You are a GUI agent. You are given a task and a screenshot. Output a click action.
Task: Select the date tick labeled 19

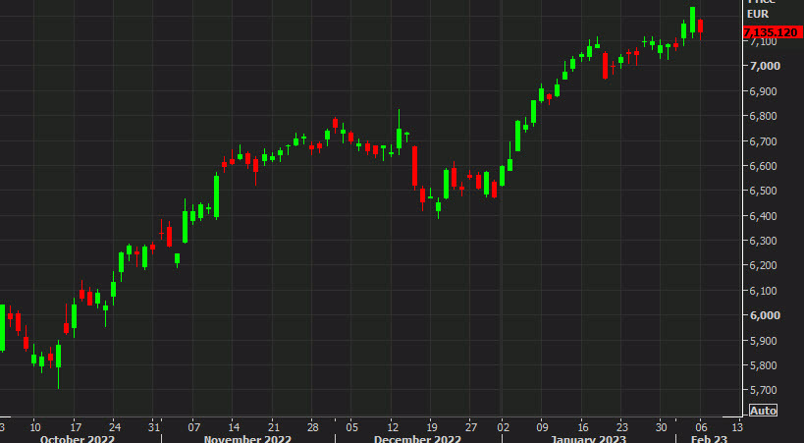coord(431,427)
